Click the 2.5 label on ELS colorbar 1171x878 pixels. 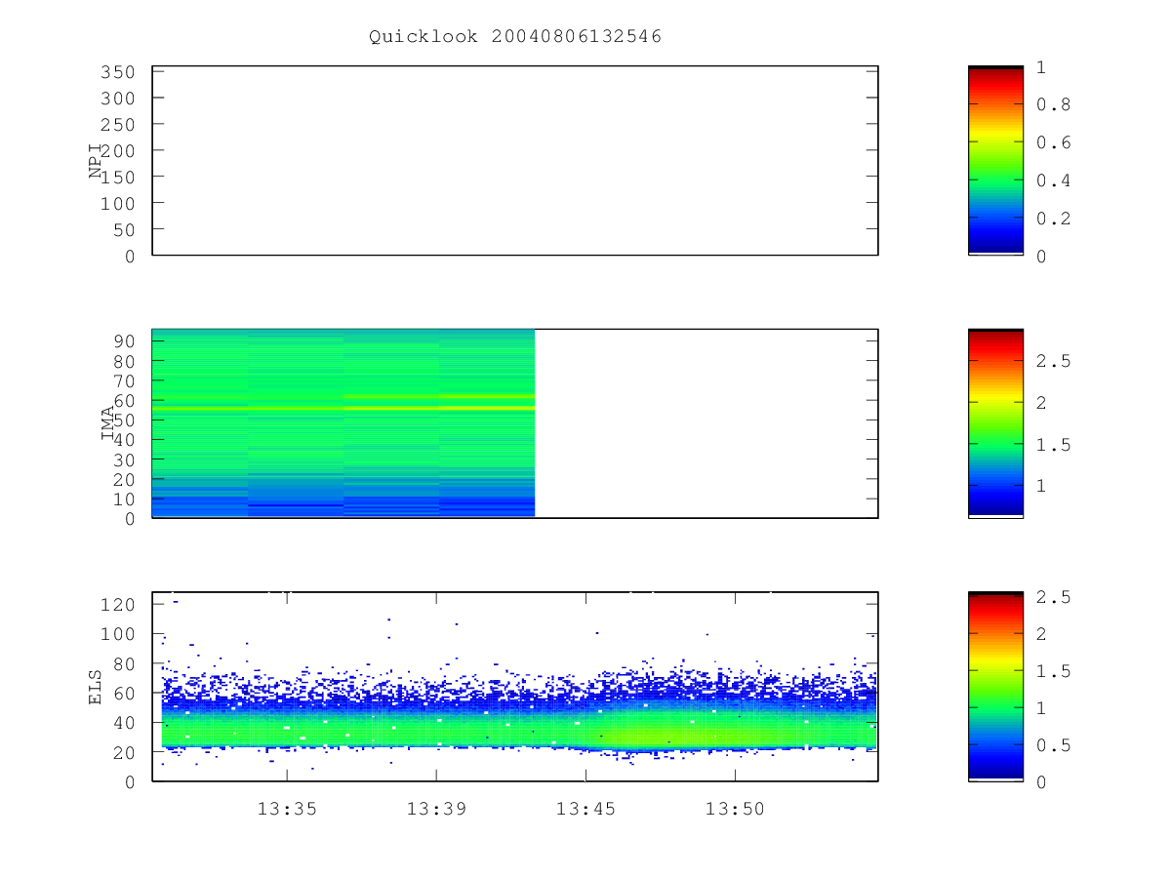click(1052, 597)
